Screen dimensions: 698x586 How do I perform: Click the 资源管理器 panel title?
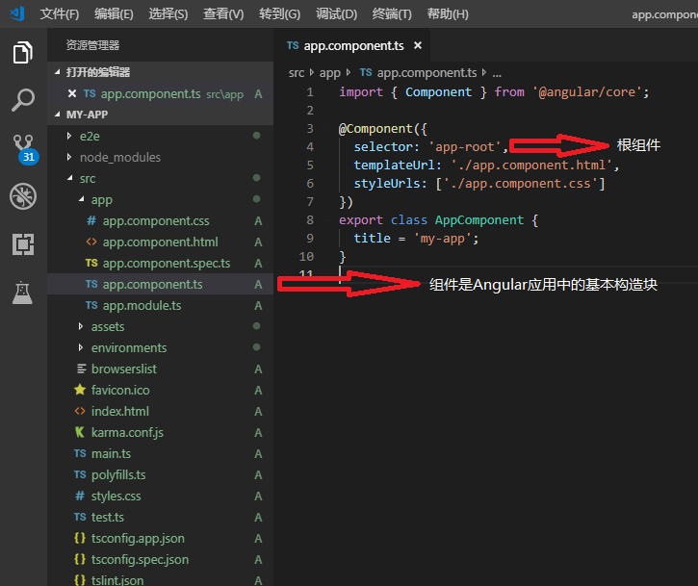pyautogui.click(x=92, y=45)
